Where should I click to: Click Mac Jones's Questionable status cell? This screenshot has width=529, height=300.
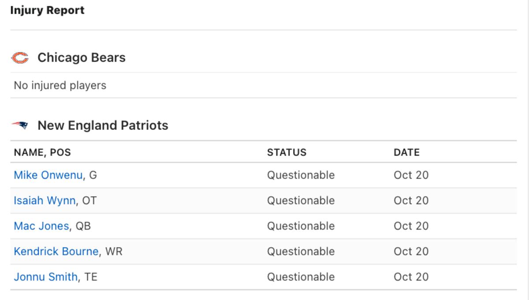point(301,226)
